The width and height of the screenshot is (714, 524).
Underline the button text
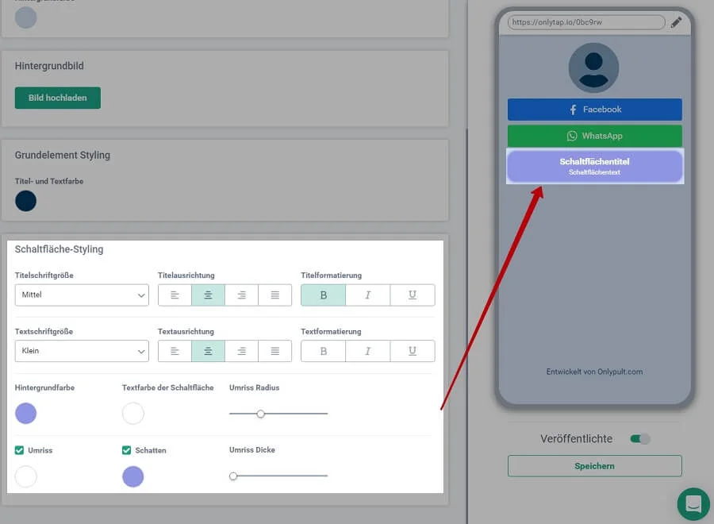(413, 351)
